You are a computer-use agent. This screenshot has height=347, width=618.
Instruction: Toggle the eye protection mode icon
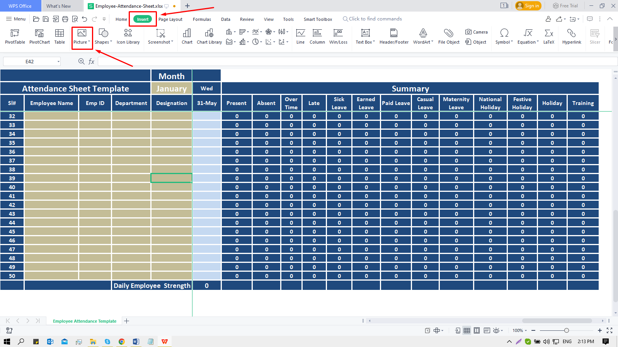point(496,330)
